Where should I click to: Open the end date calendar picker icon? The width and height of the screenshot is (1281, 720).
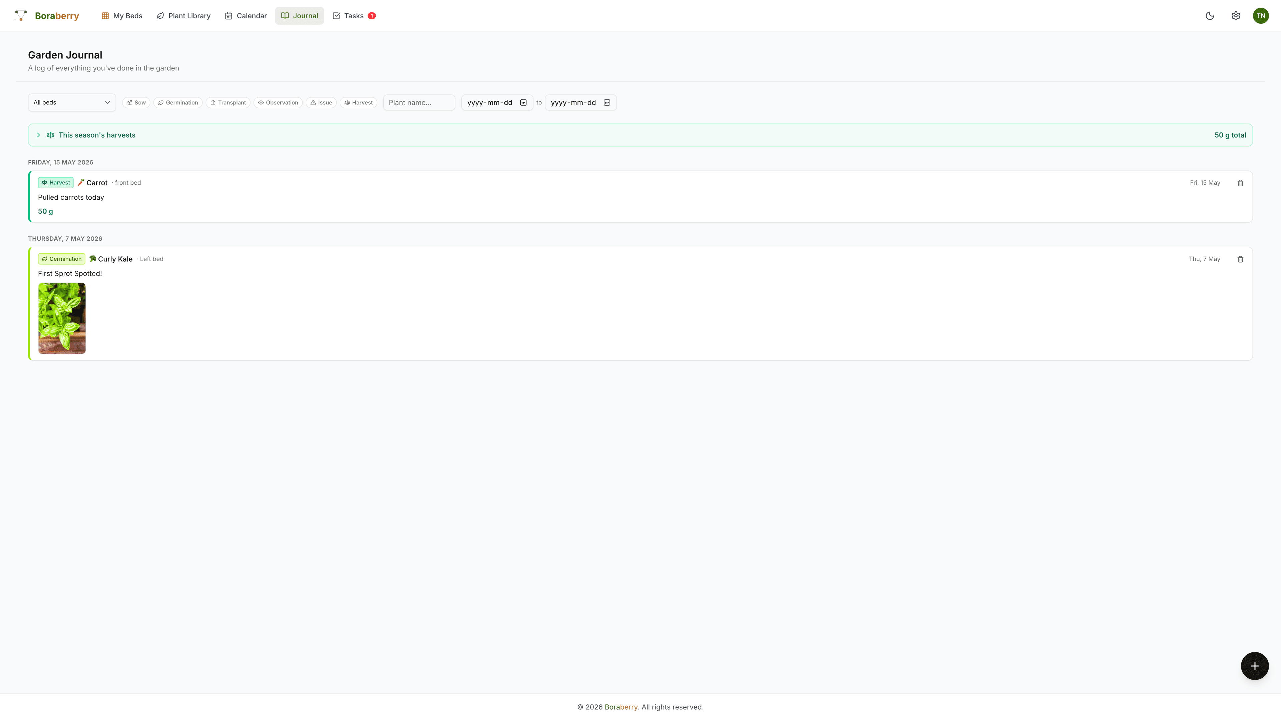coord(607,102)
